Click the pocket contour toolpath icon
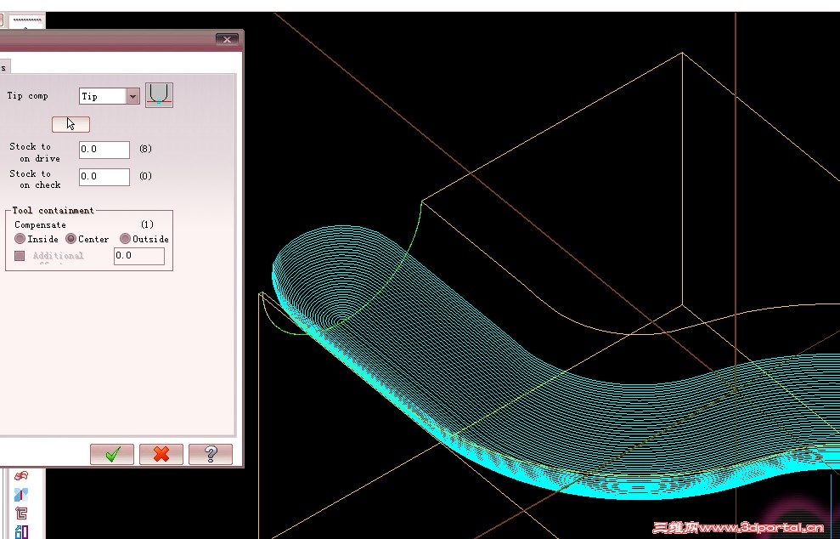Viewport: 840px width, 539px height. pyautogui.click(x=21, y=513)
